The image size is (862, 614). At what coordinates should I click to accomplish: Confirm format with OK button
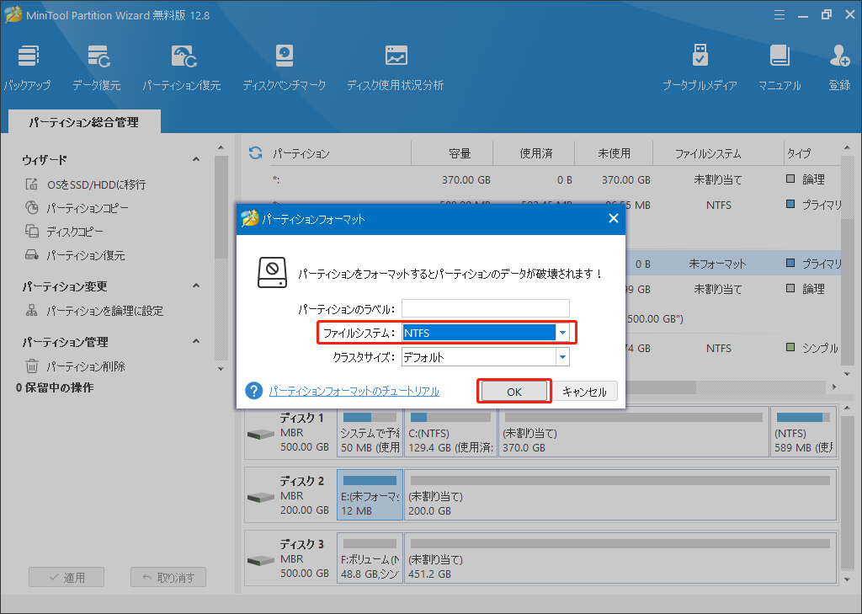pos(514,391)
